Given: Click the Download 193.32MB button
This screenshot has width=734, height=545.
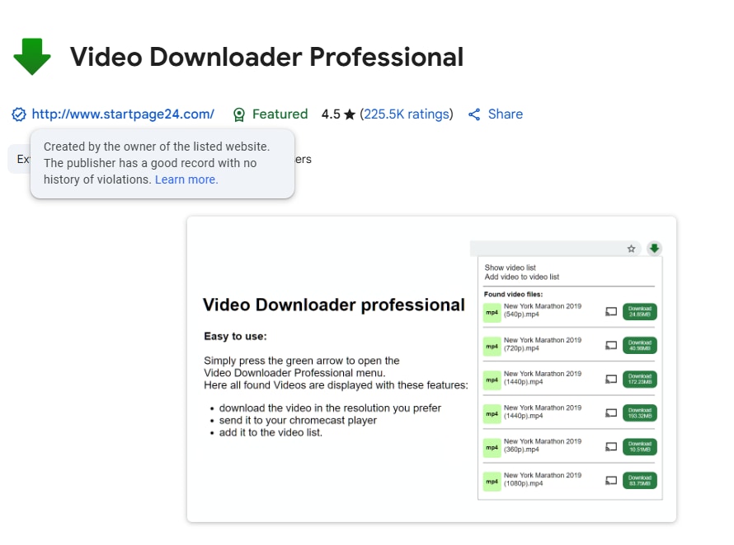Looking at the screenshot, I should coord(640,413).
